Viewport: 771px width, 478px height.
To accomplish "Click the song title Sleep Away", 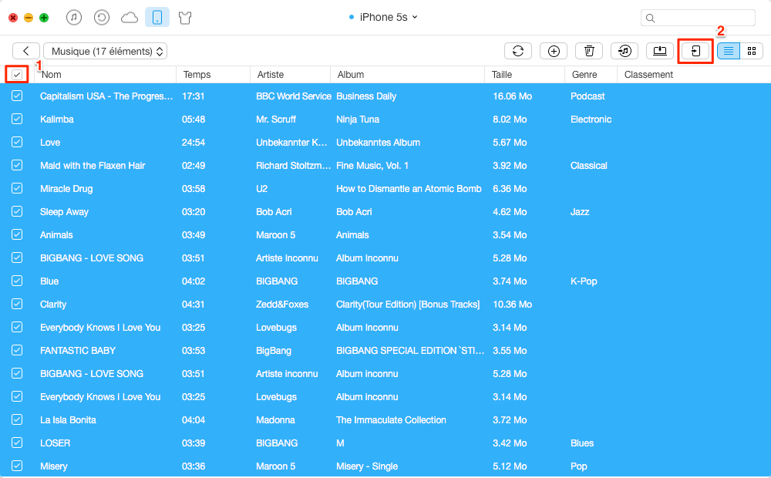I will [x=65, y=212].
